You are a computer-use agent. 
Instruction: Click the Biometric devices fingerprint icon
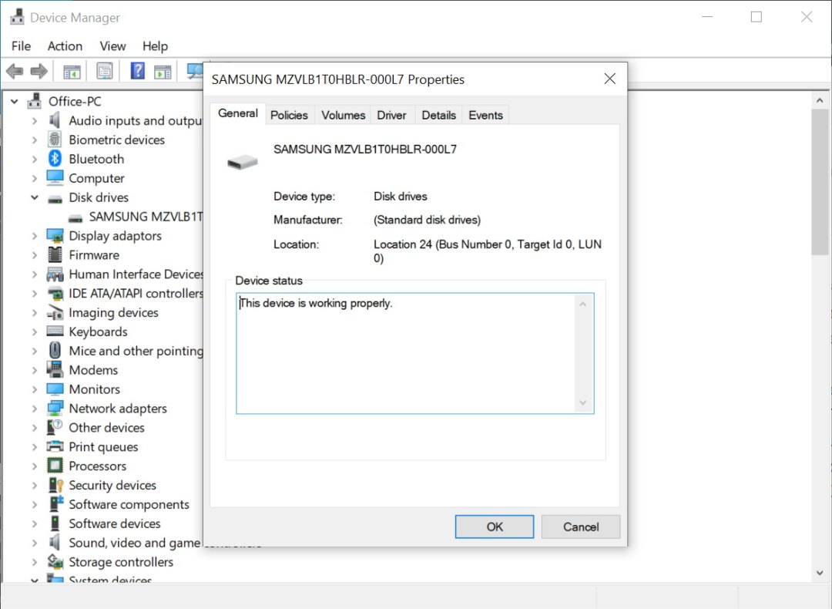(x=55, y=140)
